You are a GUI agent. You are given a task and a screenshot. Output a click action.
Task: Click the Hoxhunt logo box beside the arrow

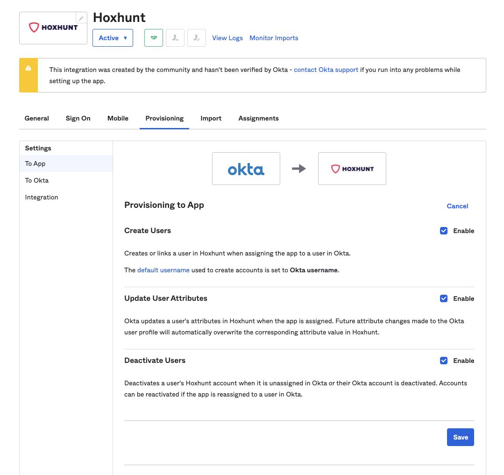[x=352, y=169]
